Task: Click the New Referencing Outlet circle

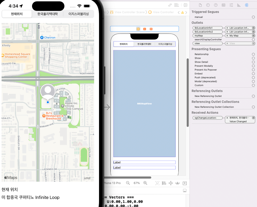Action: click(253, 96)
